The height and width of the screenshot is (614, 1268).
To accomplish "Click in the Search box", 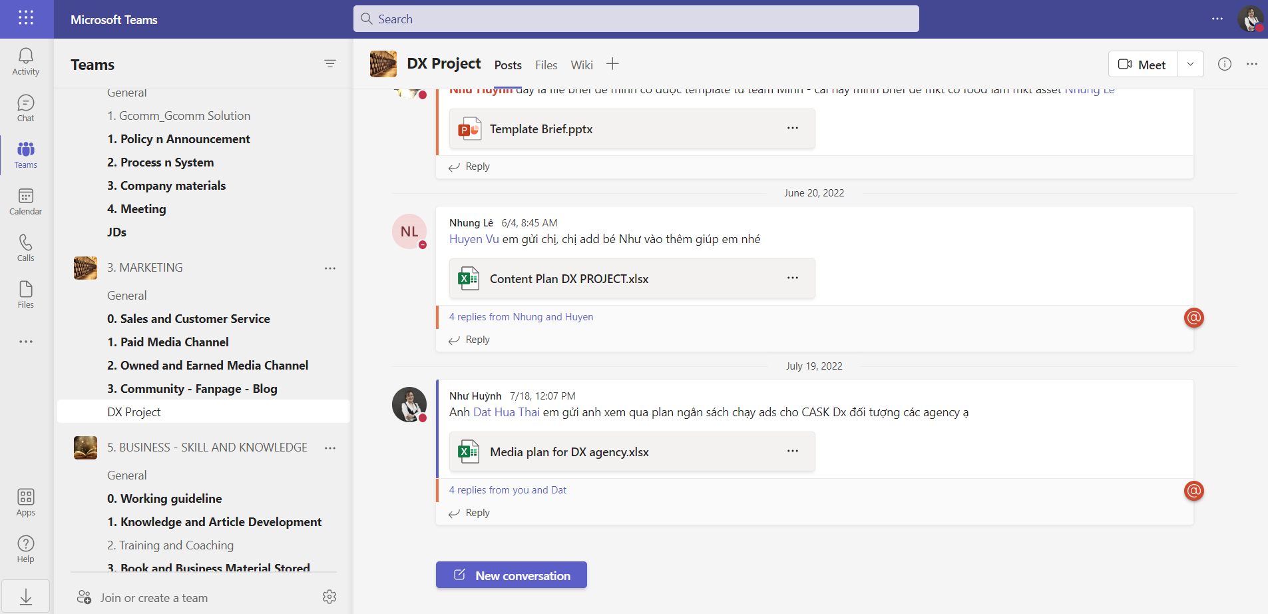I will coord(636,19).
